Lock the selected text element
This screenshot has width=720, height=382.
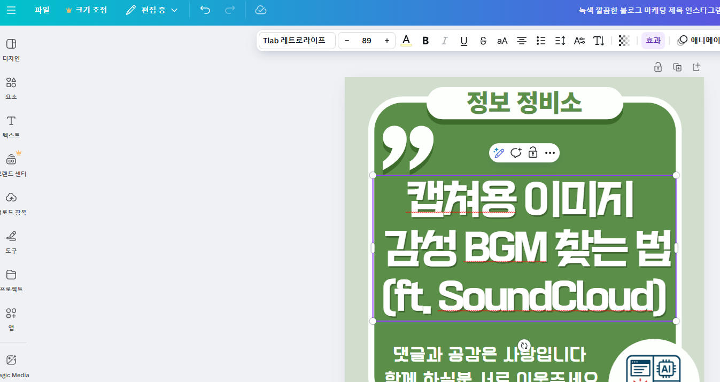coord(533,153)
